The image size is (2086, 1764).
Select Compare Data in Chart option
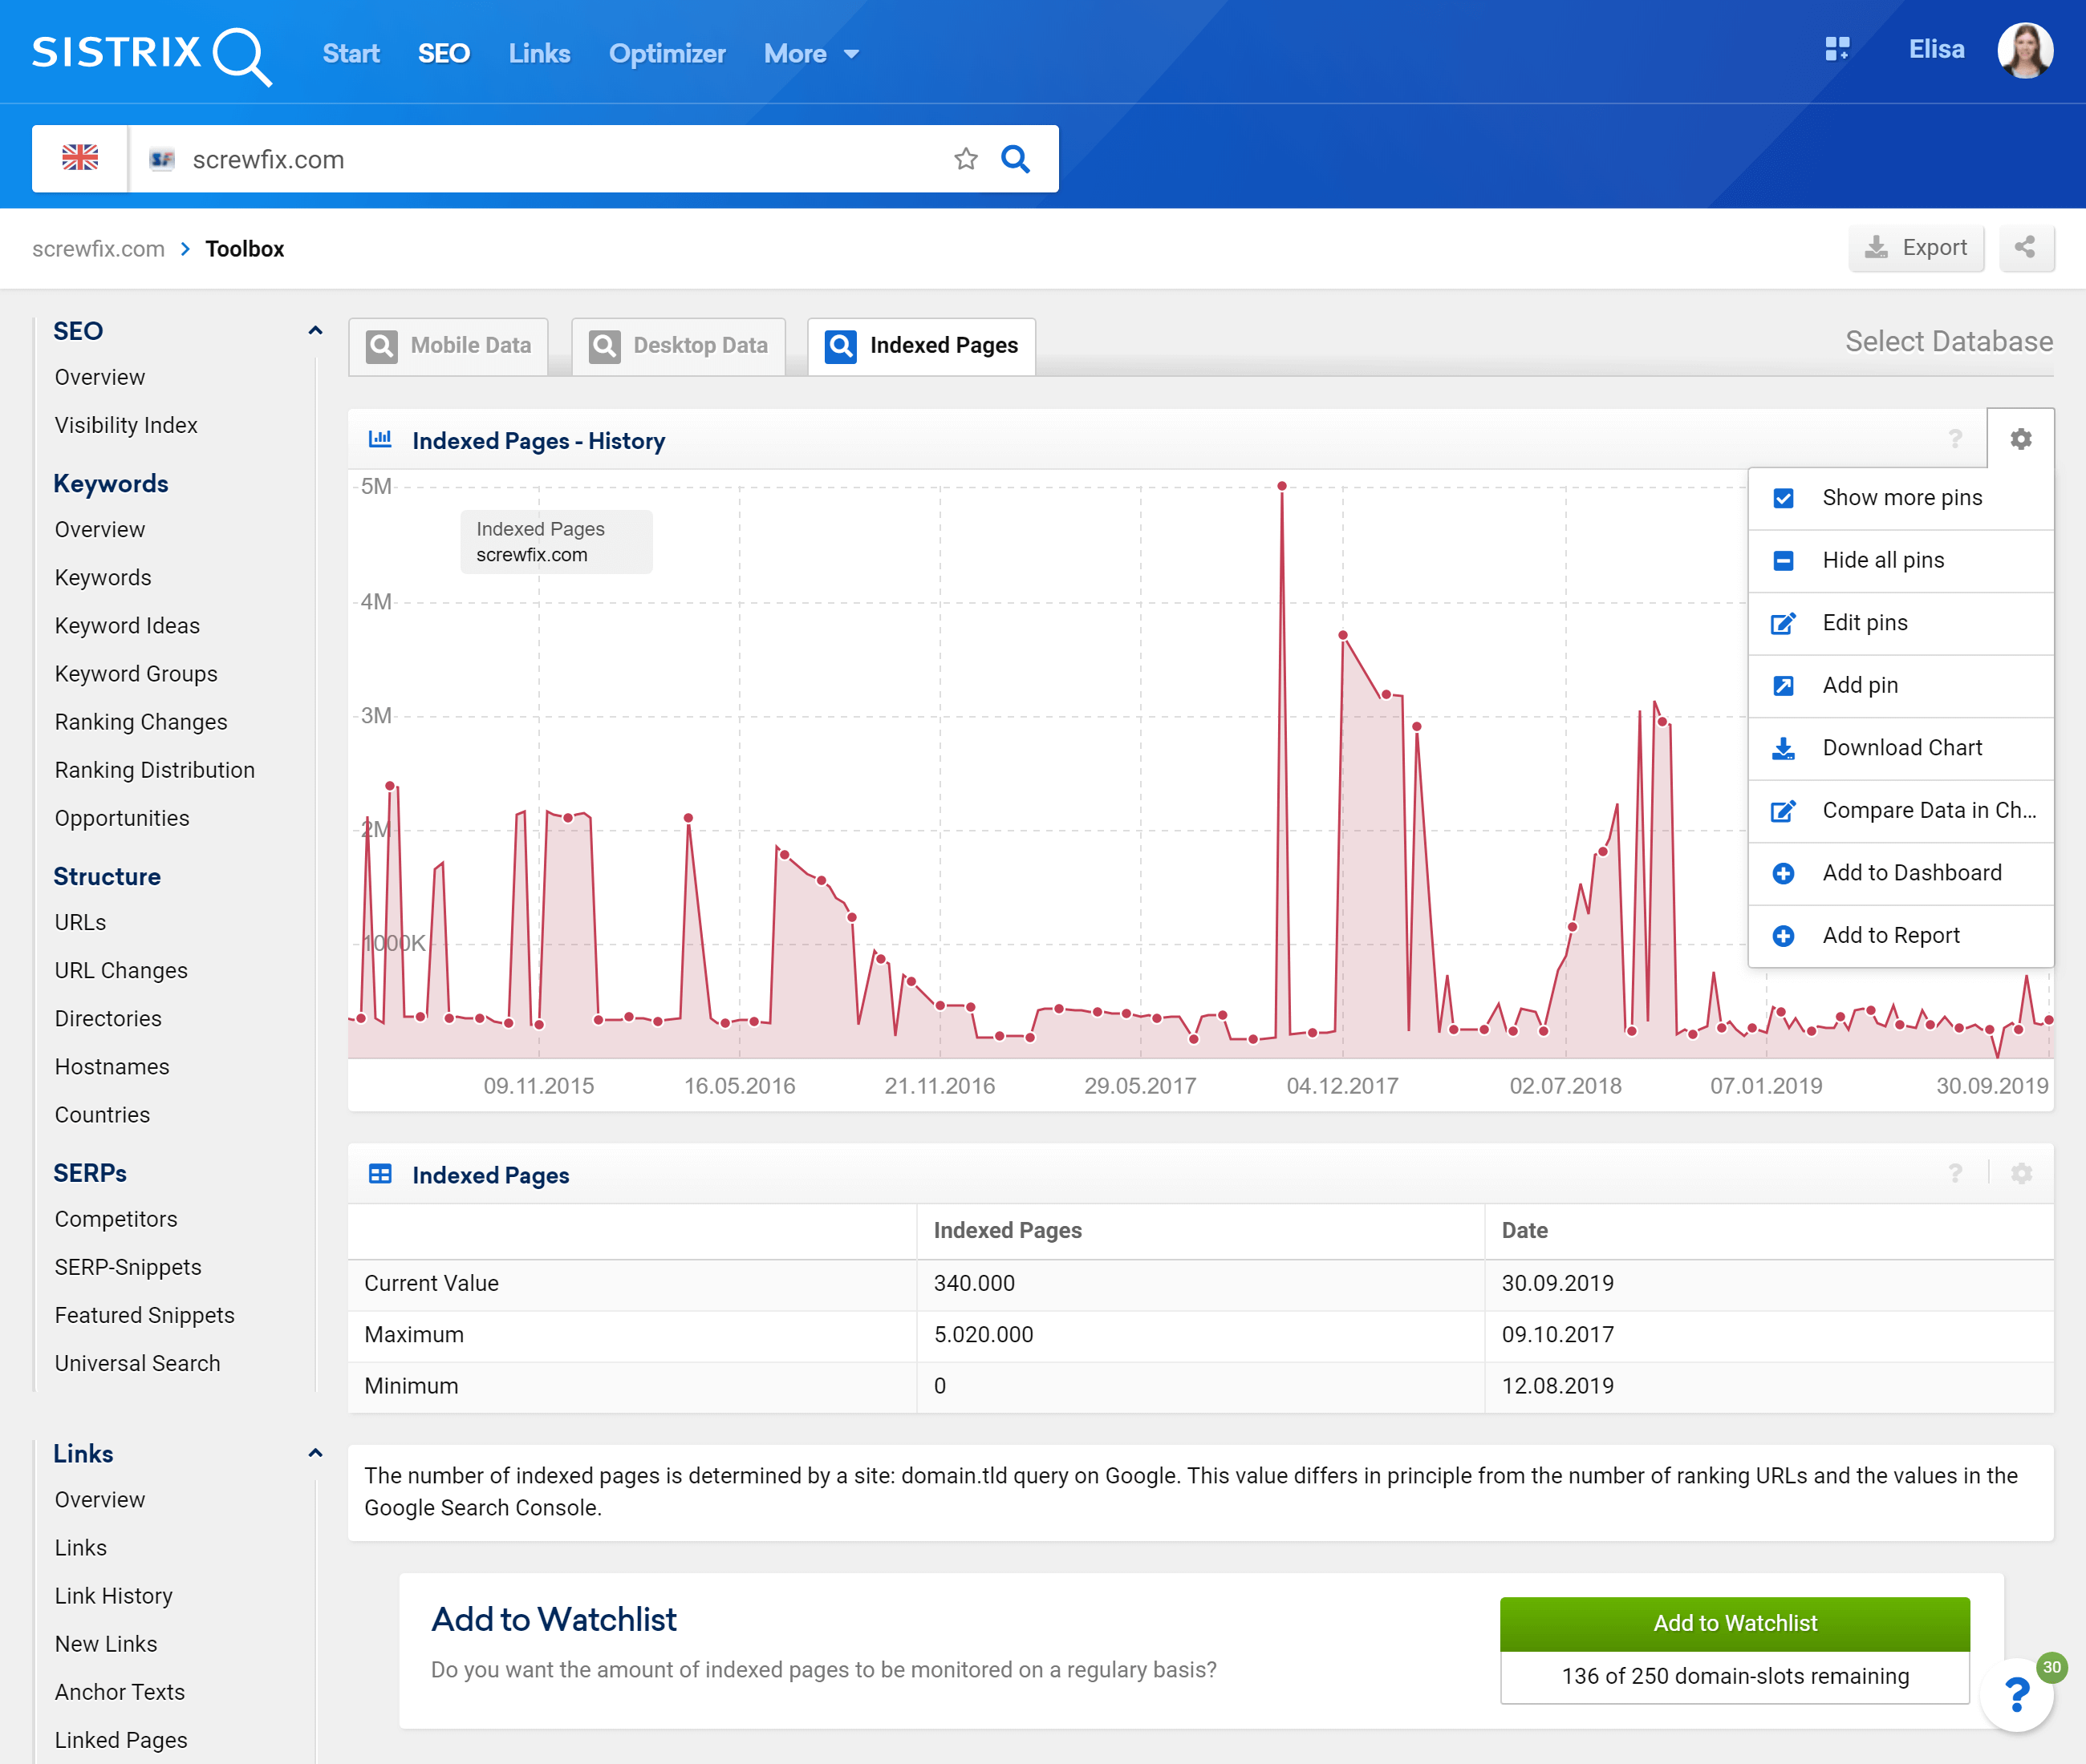(1901, 810)
